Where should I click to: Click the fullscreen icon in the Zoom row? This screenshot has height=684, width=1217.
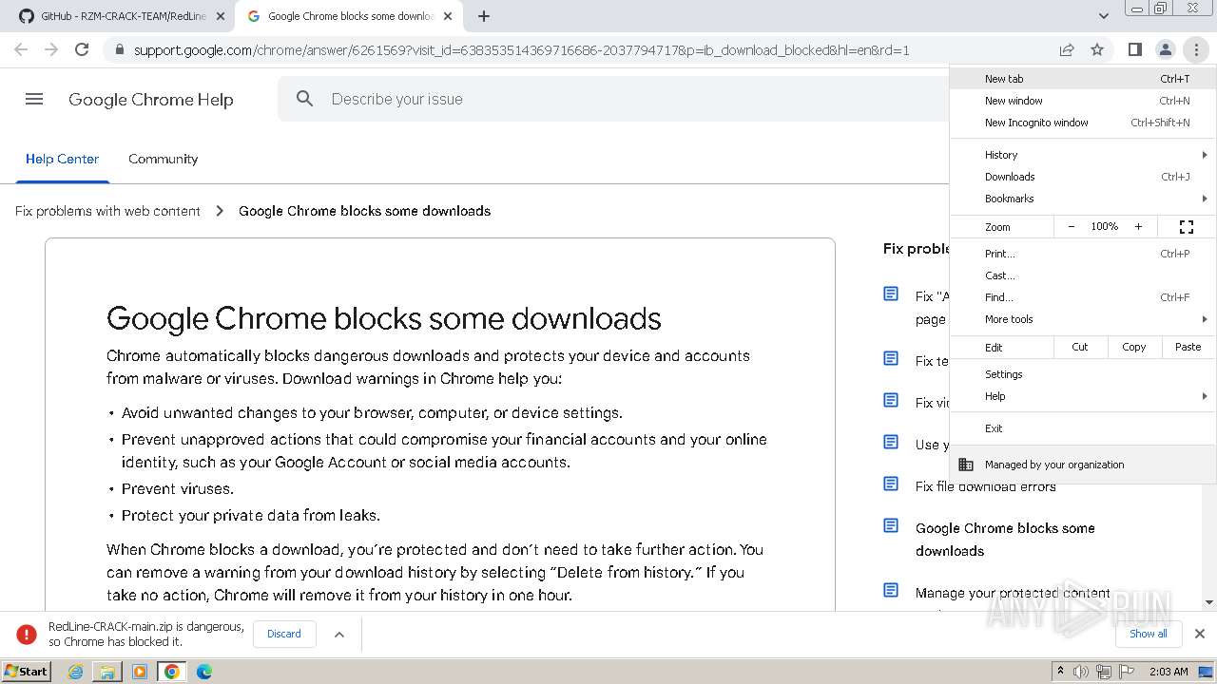(x=1187, y=227)
